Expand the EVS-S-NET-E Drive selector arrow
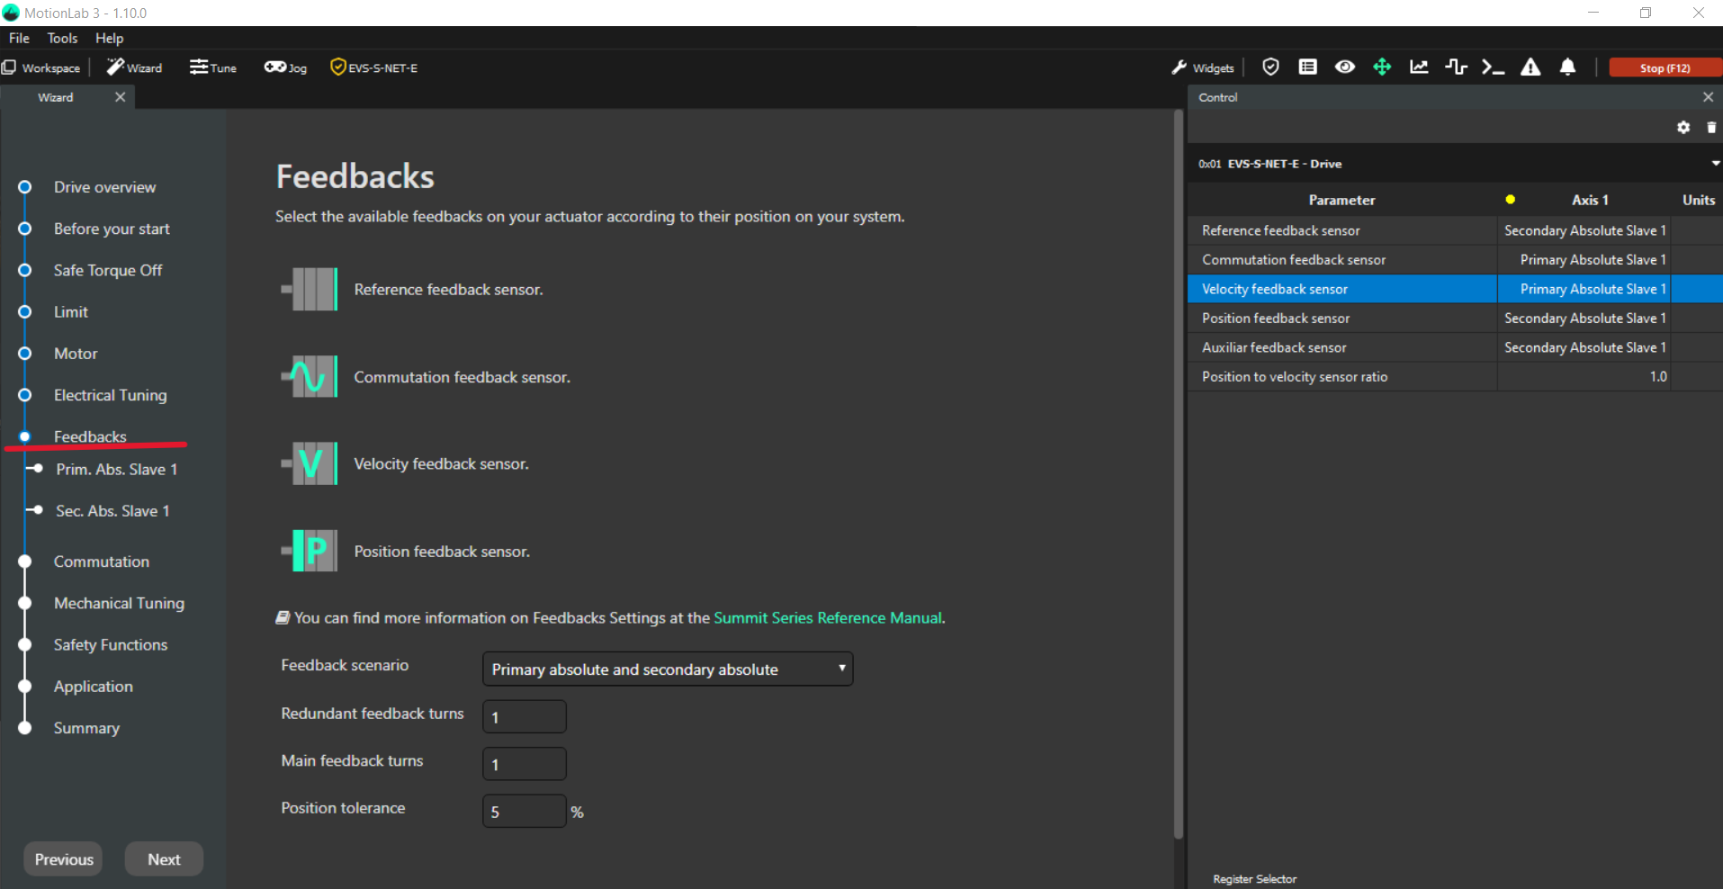This screenshot has width=1723, height=889. pyautogui.click(x=1714, y=164)
